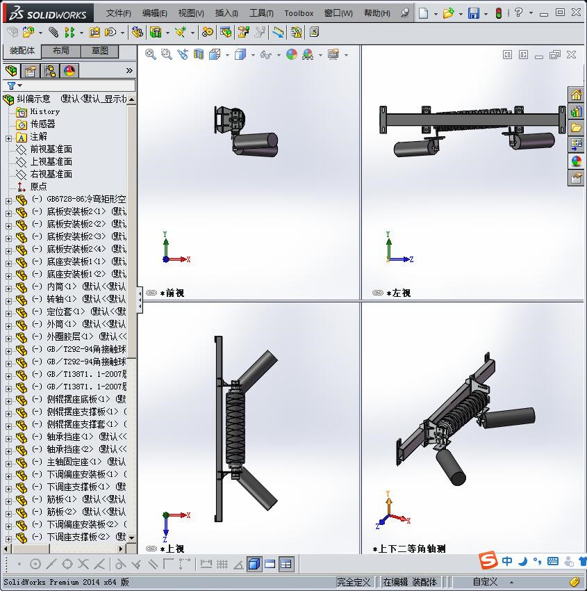The width and height of the screenshot is (587, 591).
Task: Expand the 主轴固定座<1> component node
Action: 8,464
